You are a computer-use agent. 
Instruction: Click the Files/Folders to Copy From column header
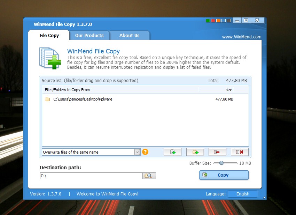(x=120, y=90)
